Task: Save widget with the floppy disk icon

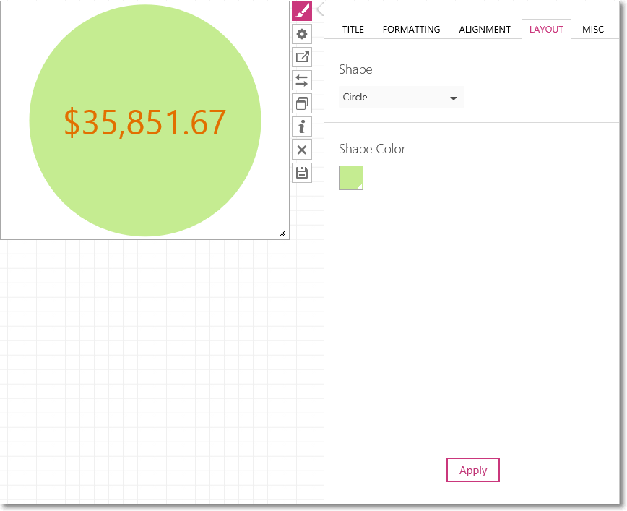Action: pos(302,173)
